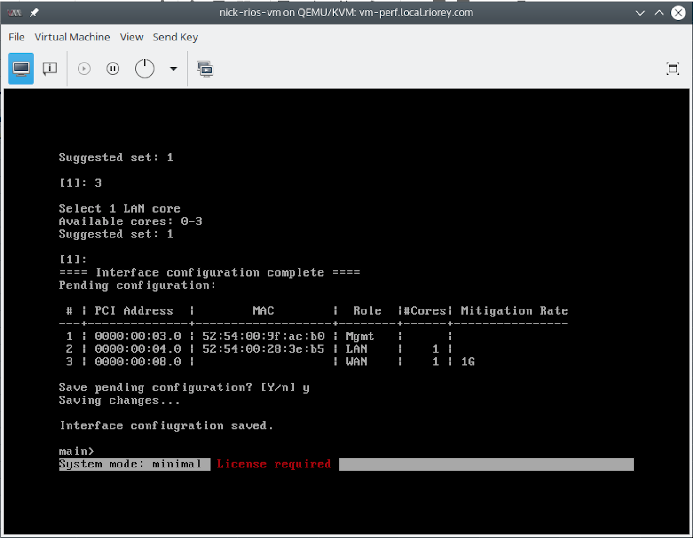The width and height of the screenshot is (693, 538).
Task: Click PCI address 0000:00:03.0
Action: pyautogui.click(x=138, y=336)
